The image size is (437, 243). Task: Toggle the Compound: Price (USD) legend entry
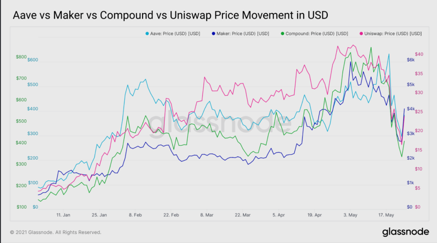[314, 34]
